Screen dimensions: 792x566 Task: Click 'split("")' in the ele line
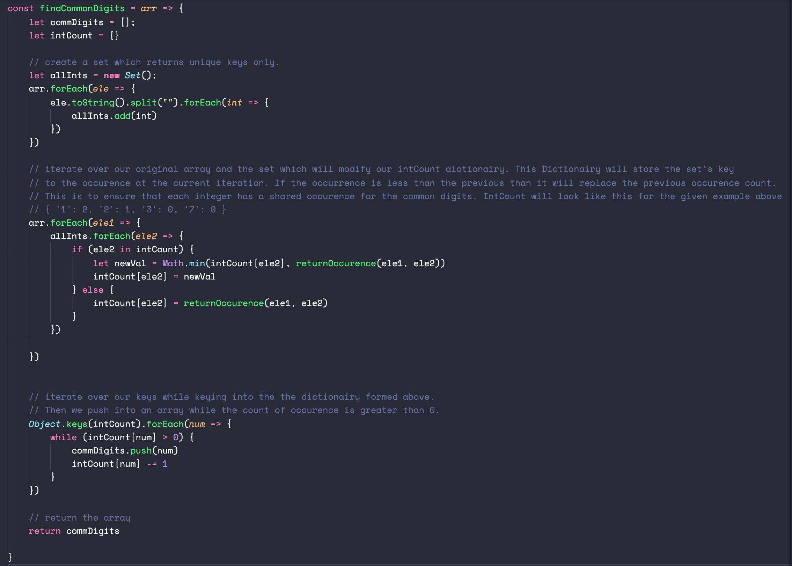(154, 103)
